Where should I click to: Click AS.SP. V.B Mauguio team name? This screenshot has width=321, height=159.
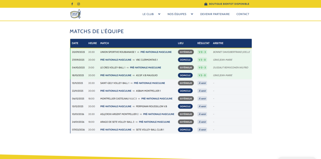coord(147,75)
